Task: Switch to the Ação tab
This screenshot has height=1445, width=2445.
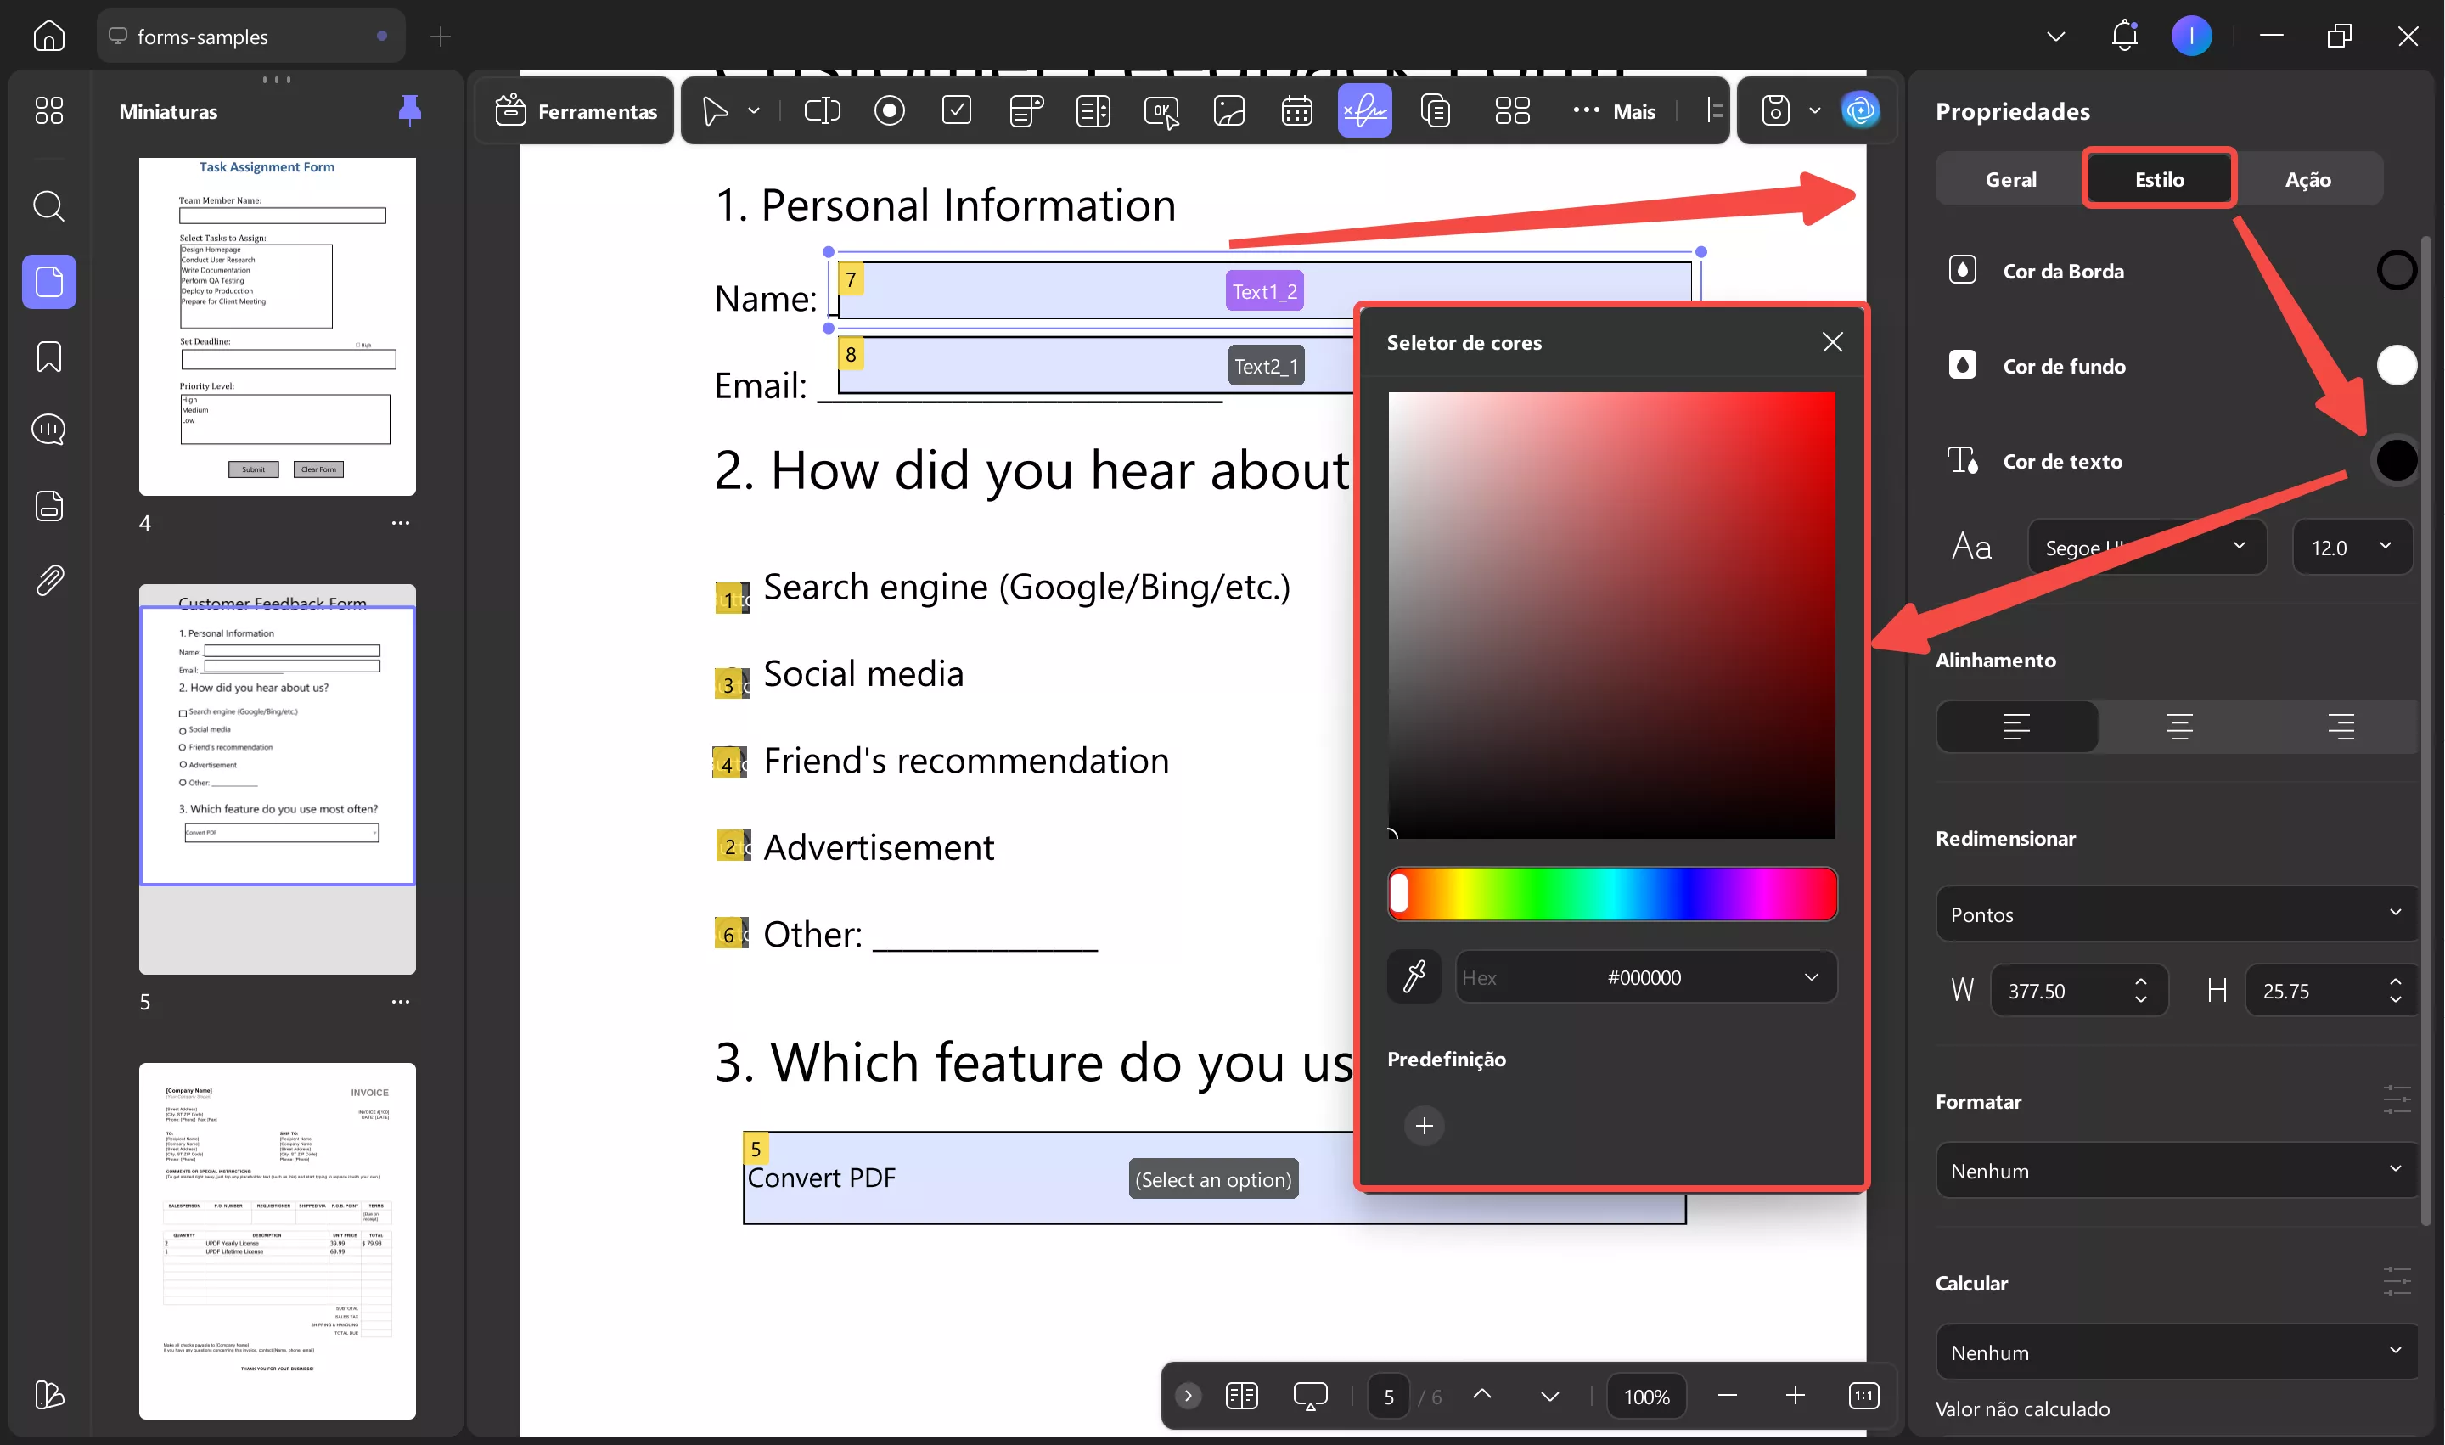Action: coord(2307,179)
